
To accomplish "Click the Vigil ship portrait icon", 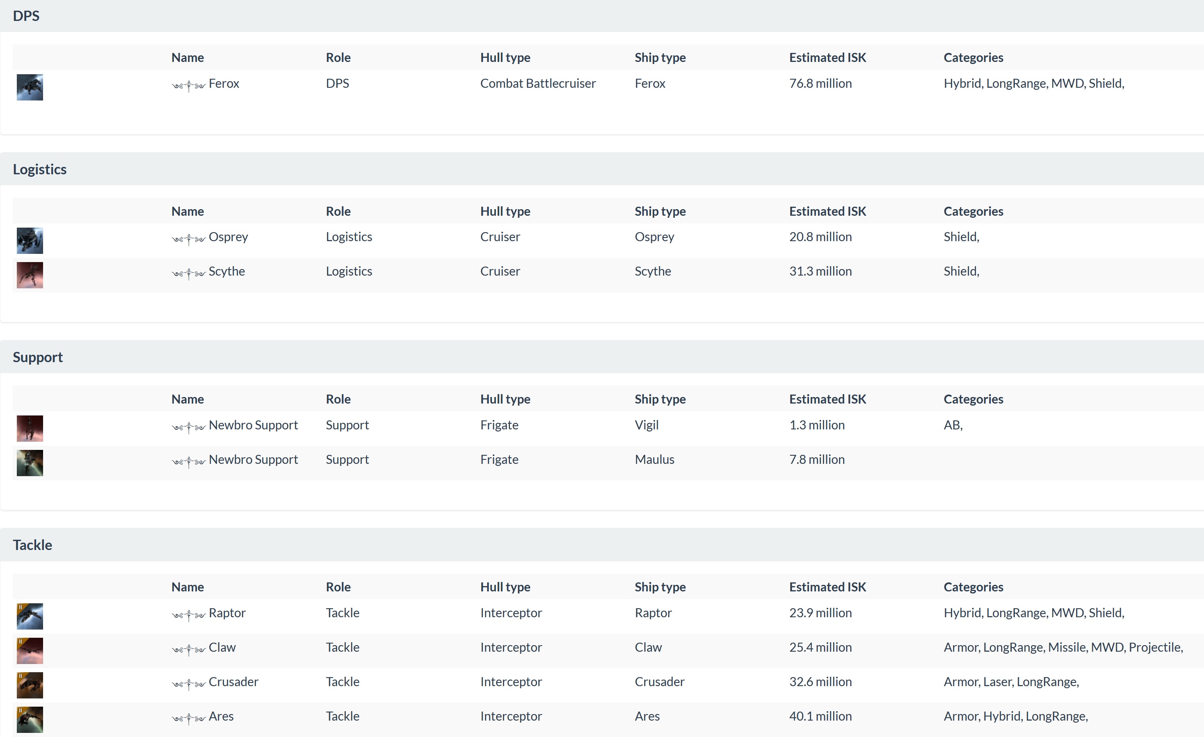I will click(30, 428).
